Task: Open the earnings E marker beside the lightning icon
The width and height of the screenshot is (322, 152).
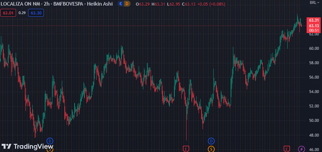Action: [x=286, y=148]
